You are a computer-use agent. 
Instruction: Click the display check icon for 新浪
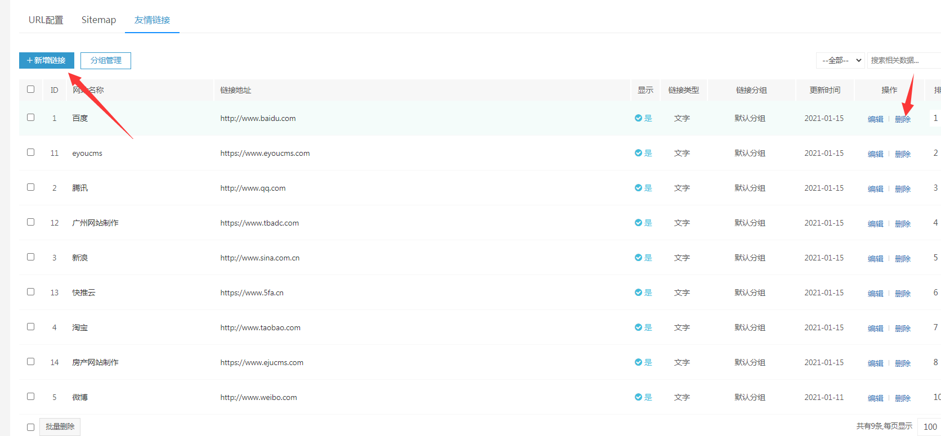pos(638,258)
